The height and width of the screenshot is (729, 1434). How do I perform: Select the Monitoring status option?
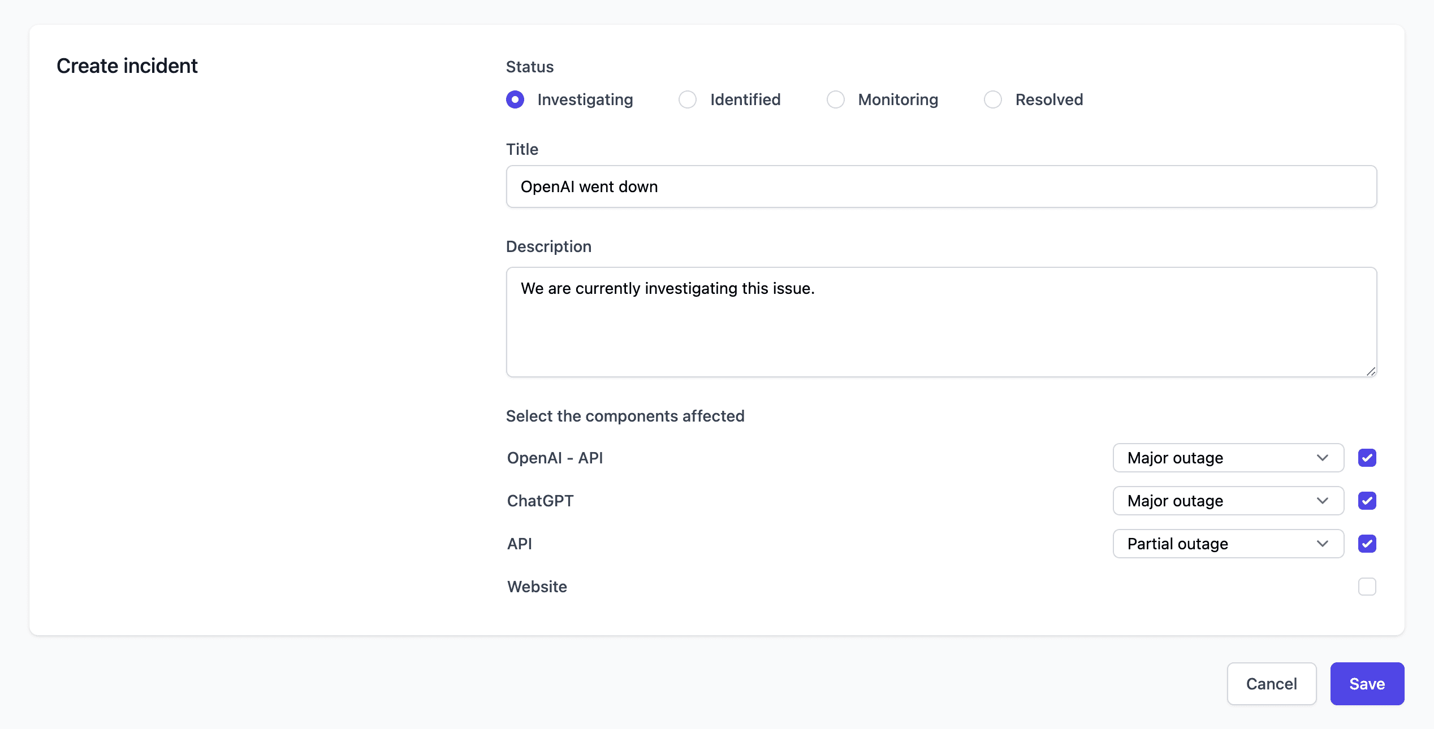pos(836,99)
